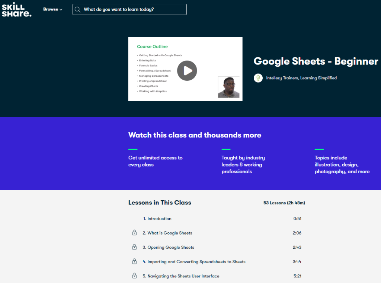Focus the 'What do you want to learn today?' search field

coord(129,9)
